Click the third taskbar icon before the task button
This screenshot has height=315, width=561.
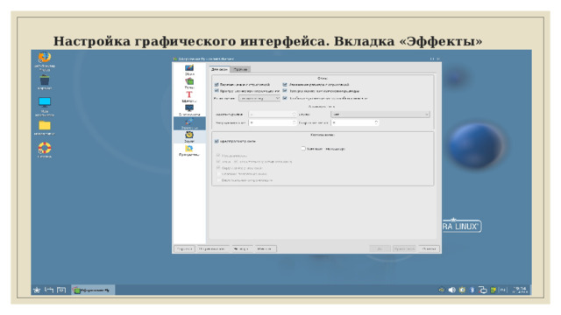pos(61,290)
